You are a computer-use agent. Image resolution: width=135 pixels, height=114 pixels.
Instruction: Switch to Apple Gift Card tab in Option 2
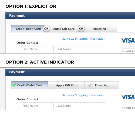coord(66,85)
